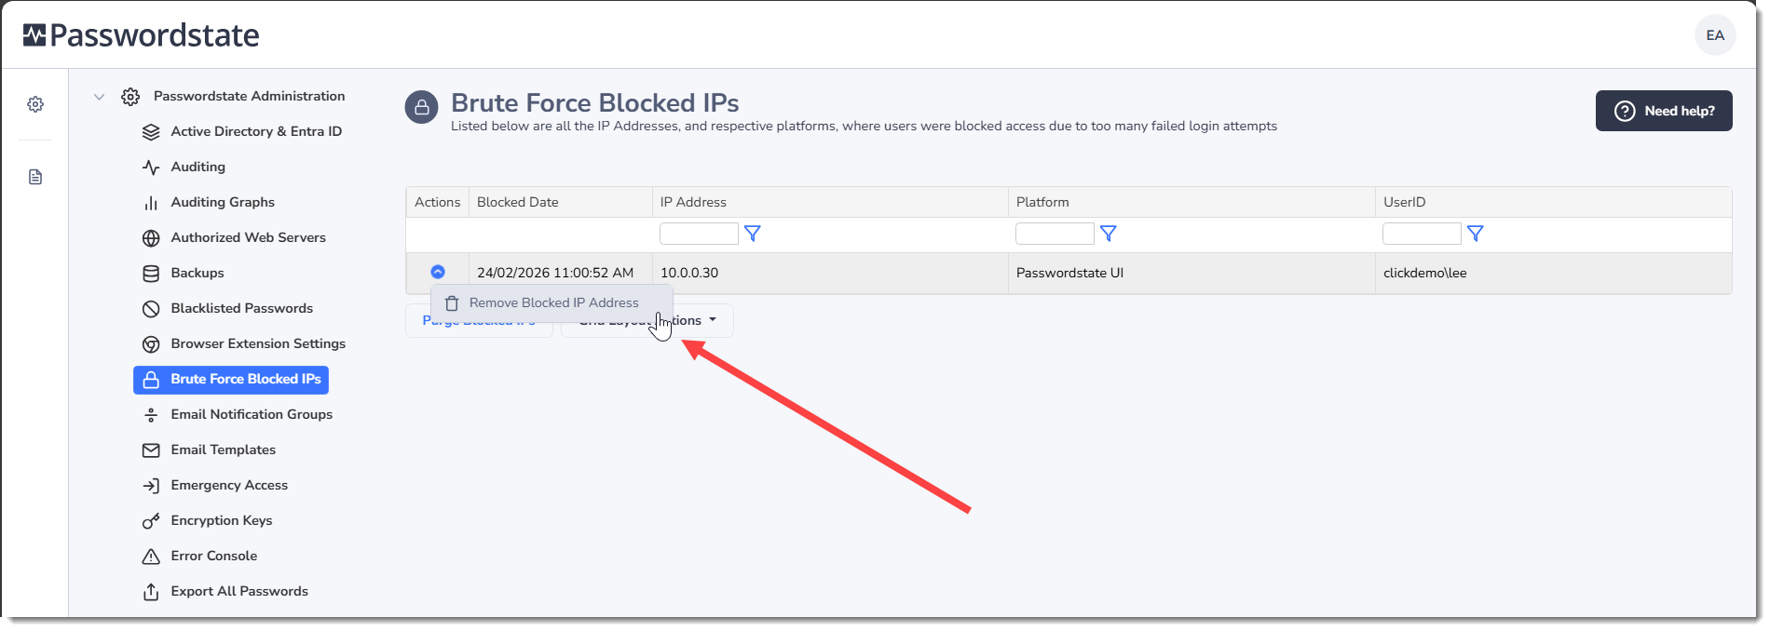
Task: Click the IP Address filter input
Action: pyautogui.click(x=699, y=234)
